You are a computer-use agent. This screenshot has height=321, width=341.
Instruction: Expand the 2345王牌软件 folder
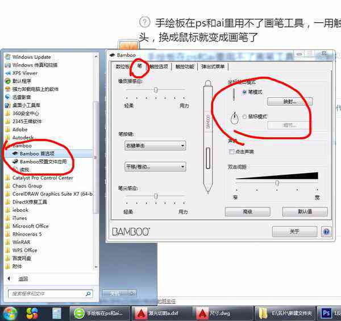(x=23, y=121)
